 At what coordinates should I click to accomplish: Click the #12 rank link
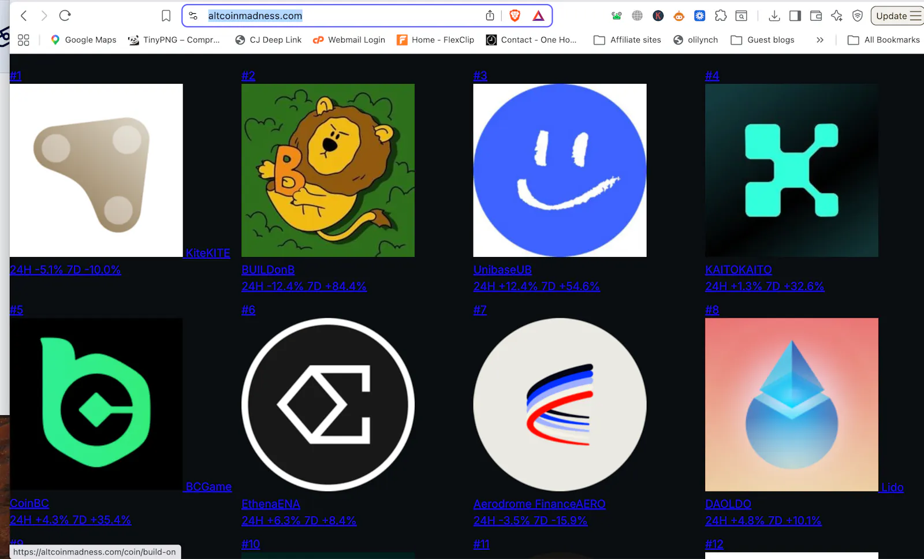(x=714, y=544)
